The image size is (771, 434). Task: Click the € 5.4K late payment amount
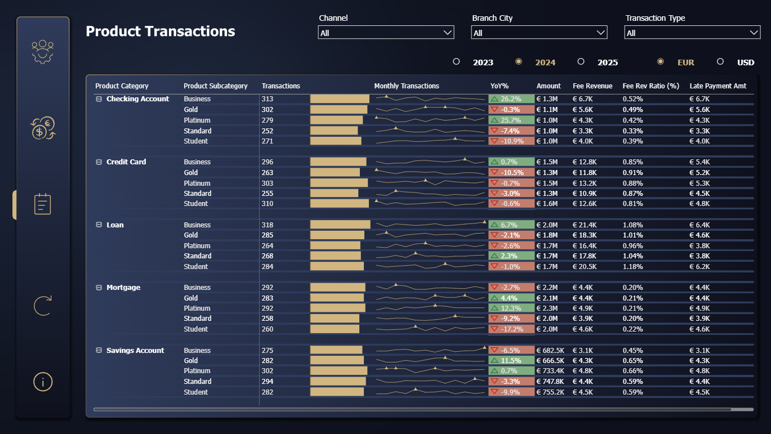point(700,162)
